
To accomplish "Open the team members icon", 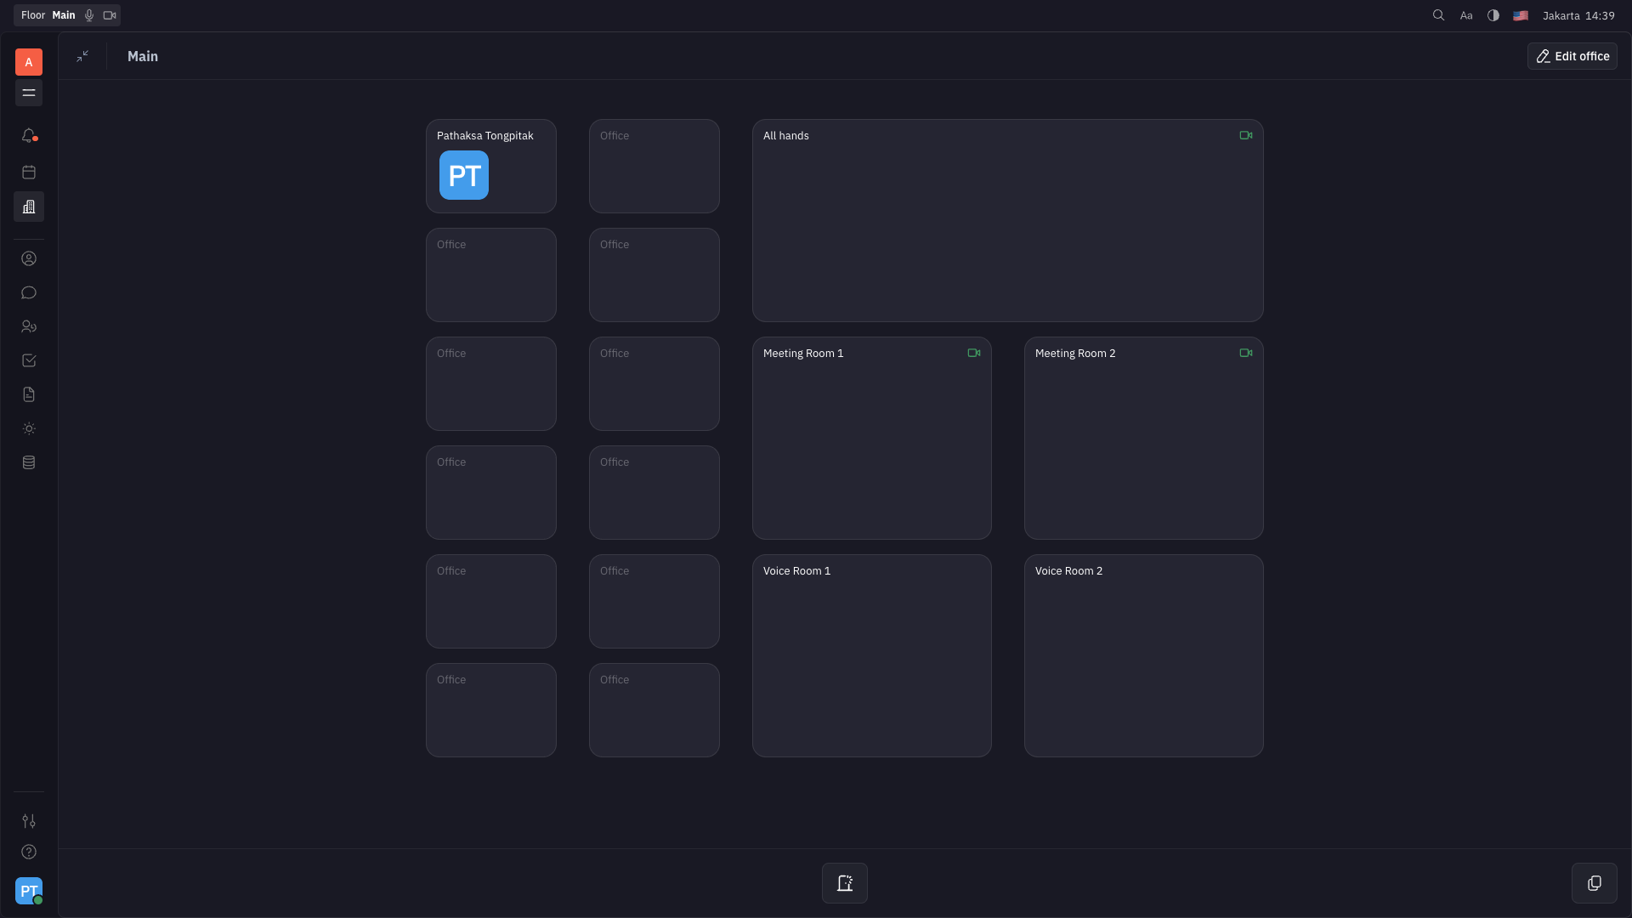I will pos(29,326).
